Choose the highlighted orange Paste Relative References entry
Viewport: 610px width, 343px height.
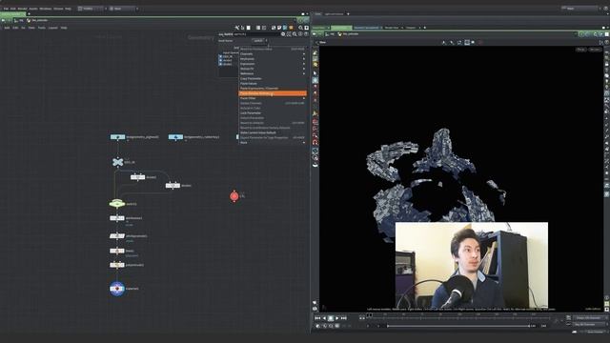coord(273,93)
